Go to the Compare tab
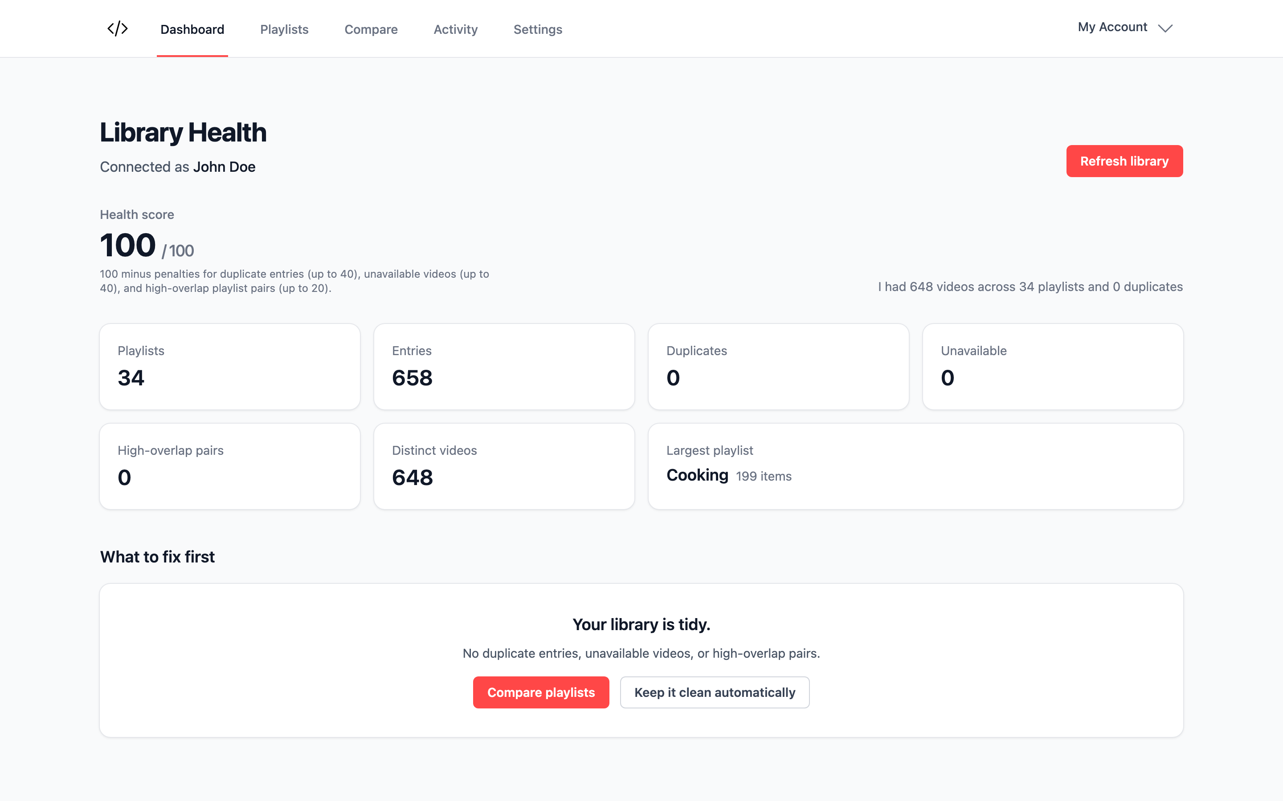This screenshot has width=1283, height=801. tap(371, 29)
